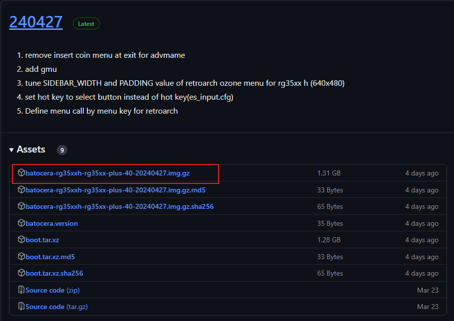454x321 pixels.
Task: Click the 65 Bytes size of boot.tar.xz.sha256
Action: [330, 273]
